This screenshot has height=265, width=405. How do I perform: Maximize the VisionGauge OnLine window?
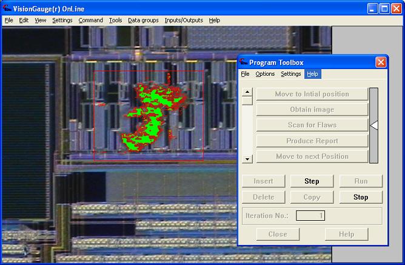pyautogui.click(x=384, y=8)
